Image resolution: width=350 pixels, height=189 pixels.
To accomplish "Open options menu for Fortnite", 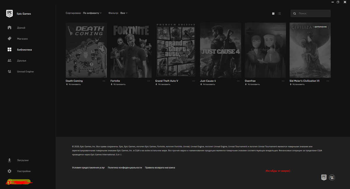I will coord(149,81).
